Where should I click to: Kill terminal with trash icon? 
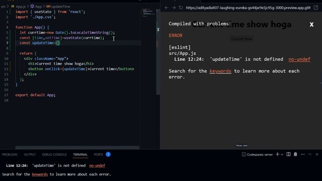click(295, 154)
